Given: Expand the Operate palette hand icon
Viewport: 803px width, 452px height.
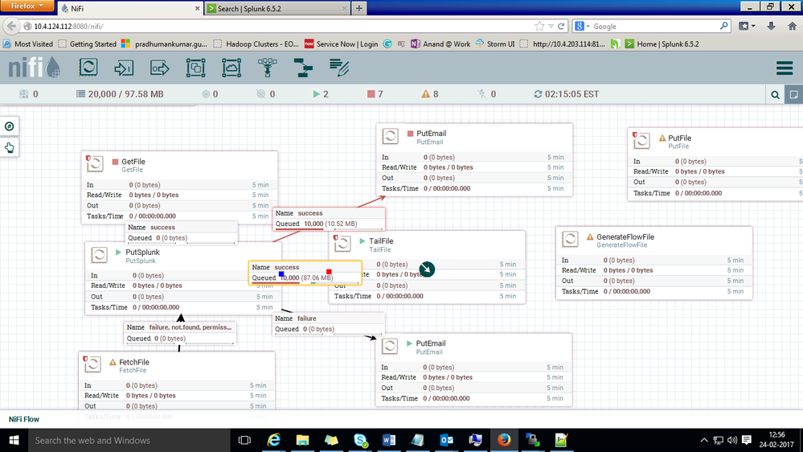Looking at the screenshot, I should coord(9,148).
